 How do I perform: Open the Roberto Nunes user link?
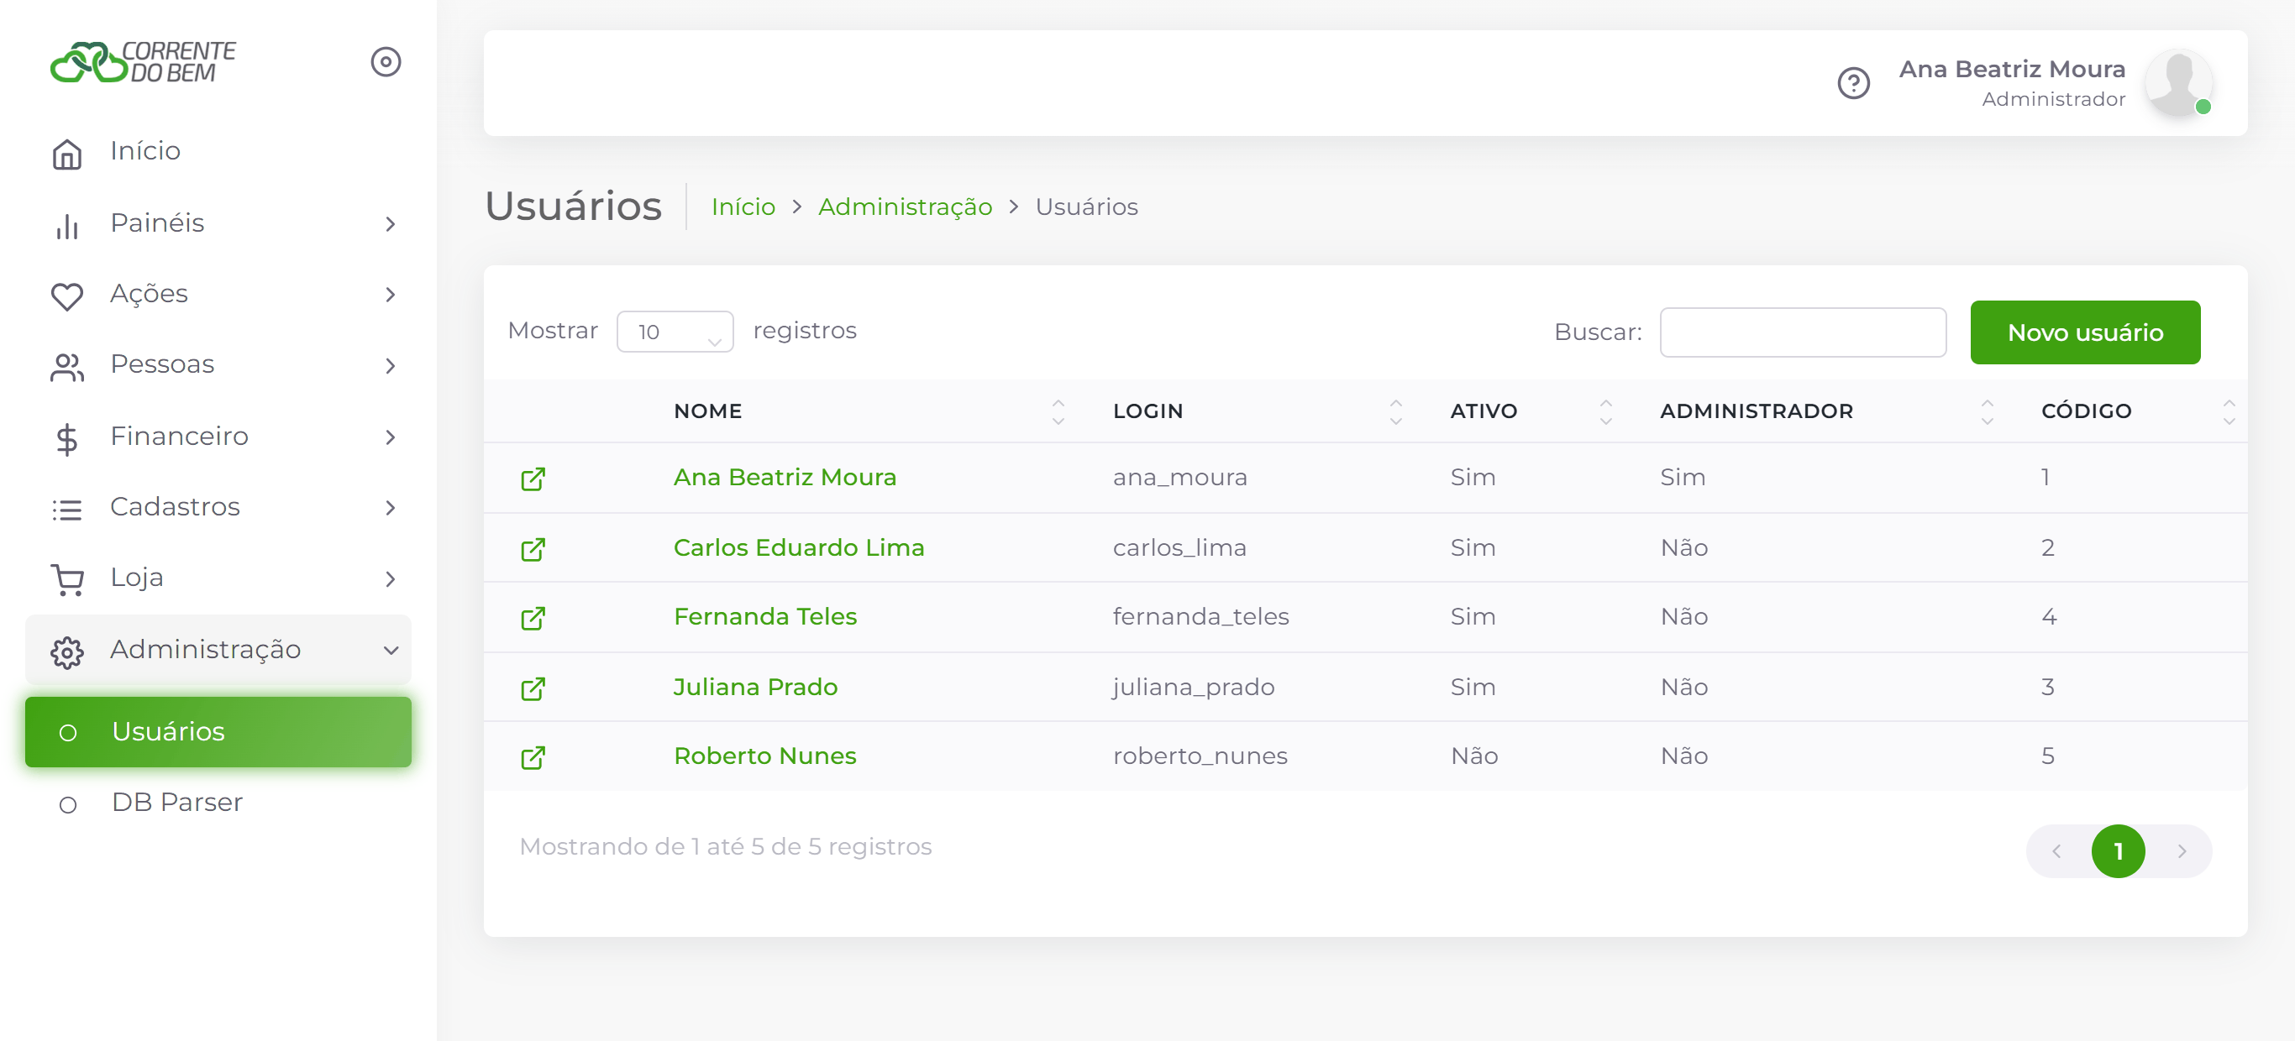tap(764, 756)
